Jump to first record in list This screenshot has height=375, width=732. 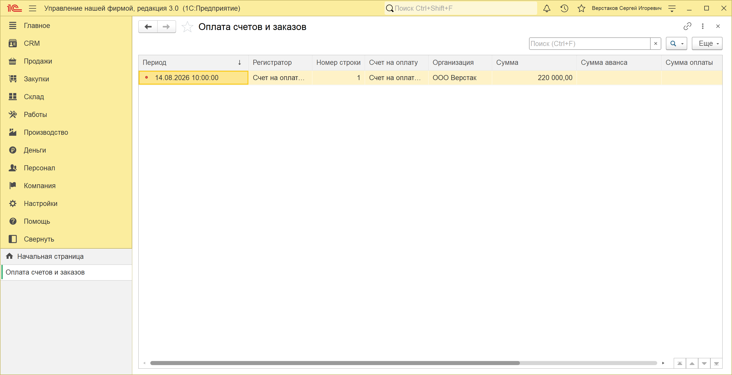(x=680, y=363)
